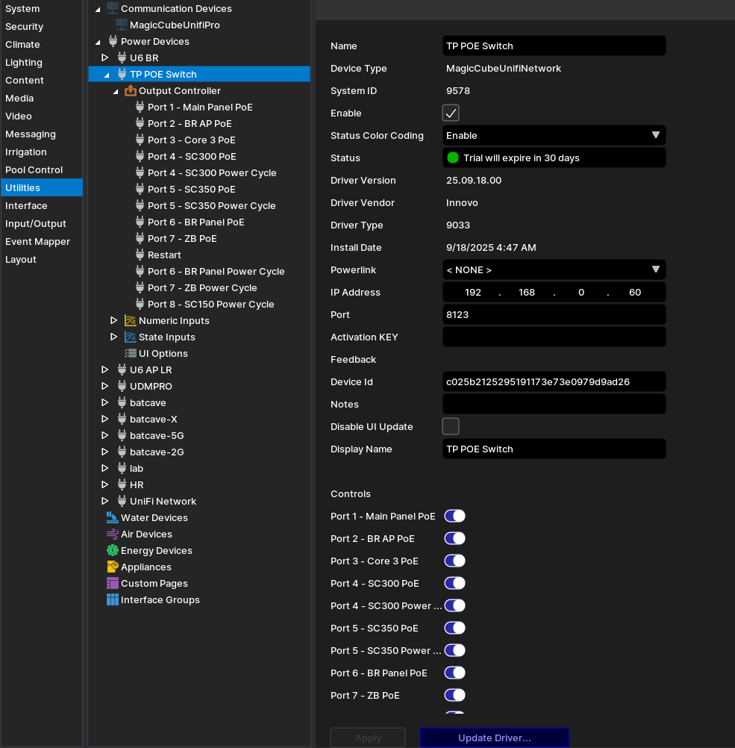Click the Update Driver button
This screenshot has height=748, width=735.
pyautogui.click(x=494, y=738)
